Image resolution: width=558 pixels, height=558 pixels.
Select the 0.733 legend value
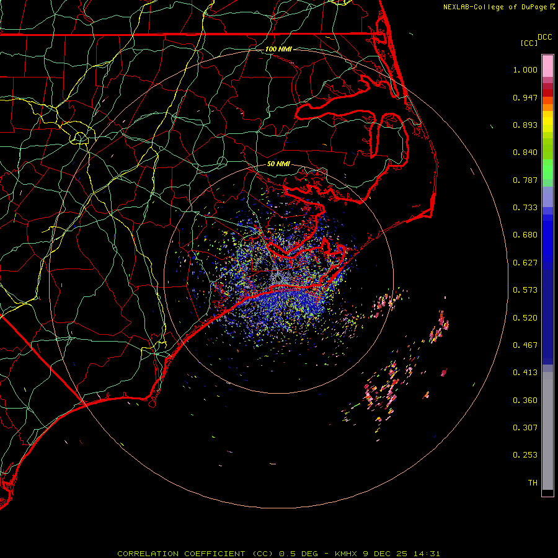coord(525,208)
